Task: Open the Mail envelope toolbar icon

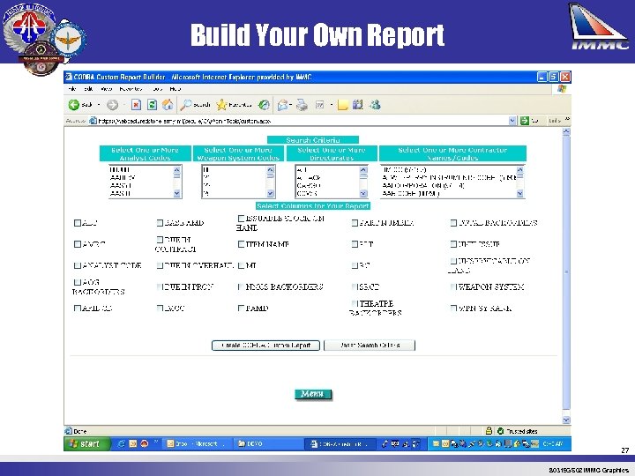Action: click(283, 105)
